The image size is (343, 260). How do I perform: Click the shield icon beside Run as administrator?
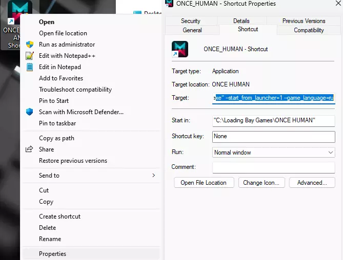pos(30,45)
